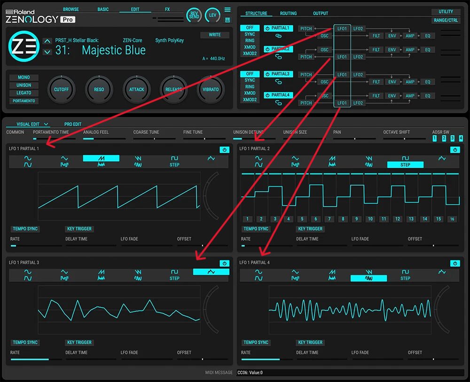
Task: Adjust the LEV level knob
Action: (212, 15)
